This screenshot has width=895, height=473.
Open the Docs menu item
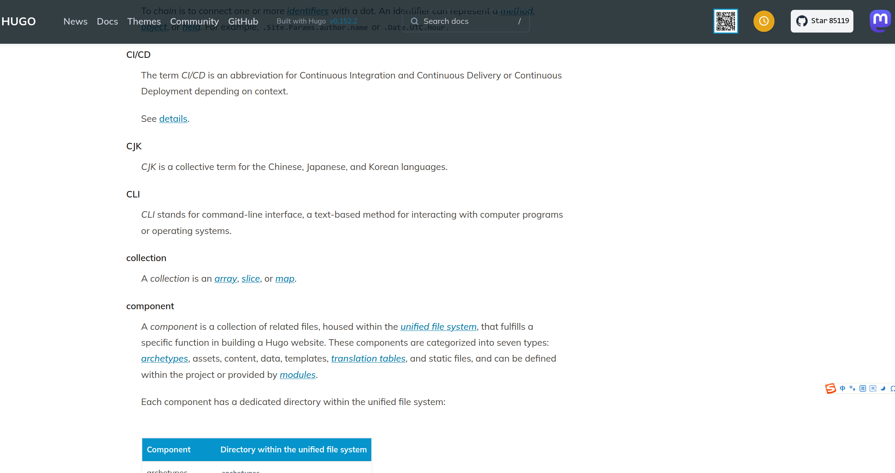[x=107, y=21]
